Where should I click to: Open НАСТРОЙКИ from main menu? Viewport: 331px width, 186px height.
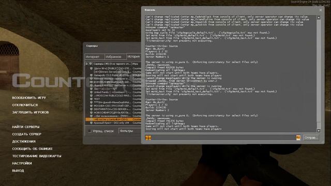coord(22,163)
